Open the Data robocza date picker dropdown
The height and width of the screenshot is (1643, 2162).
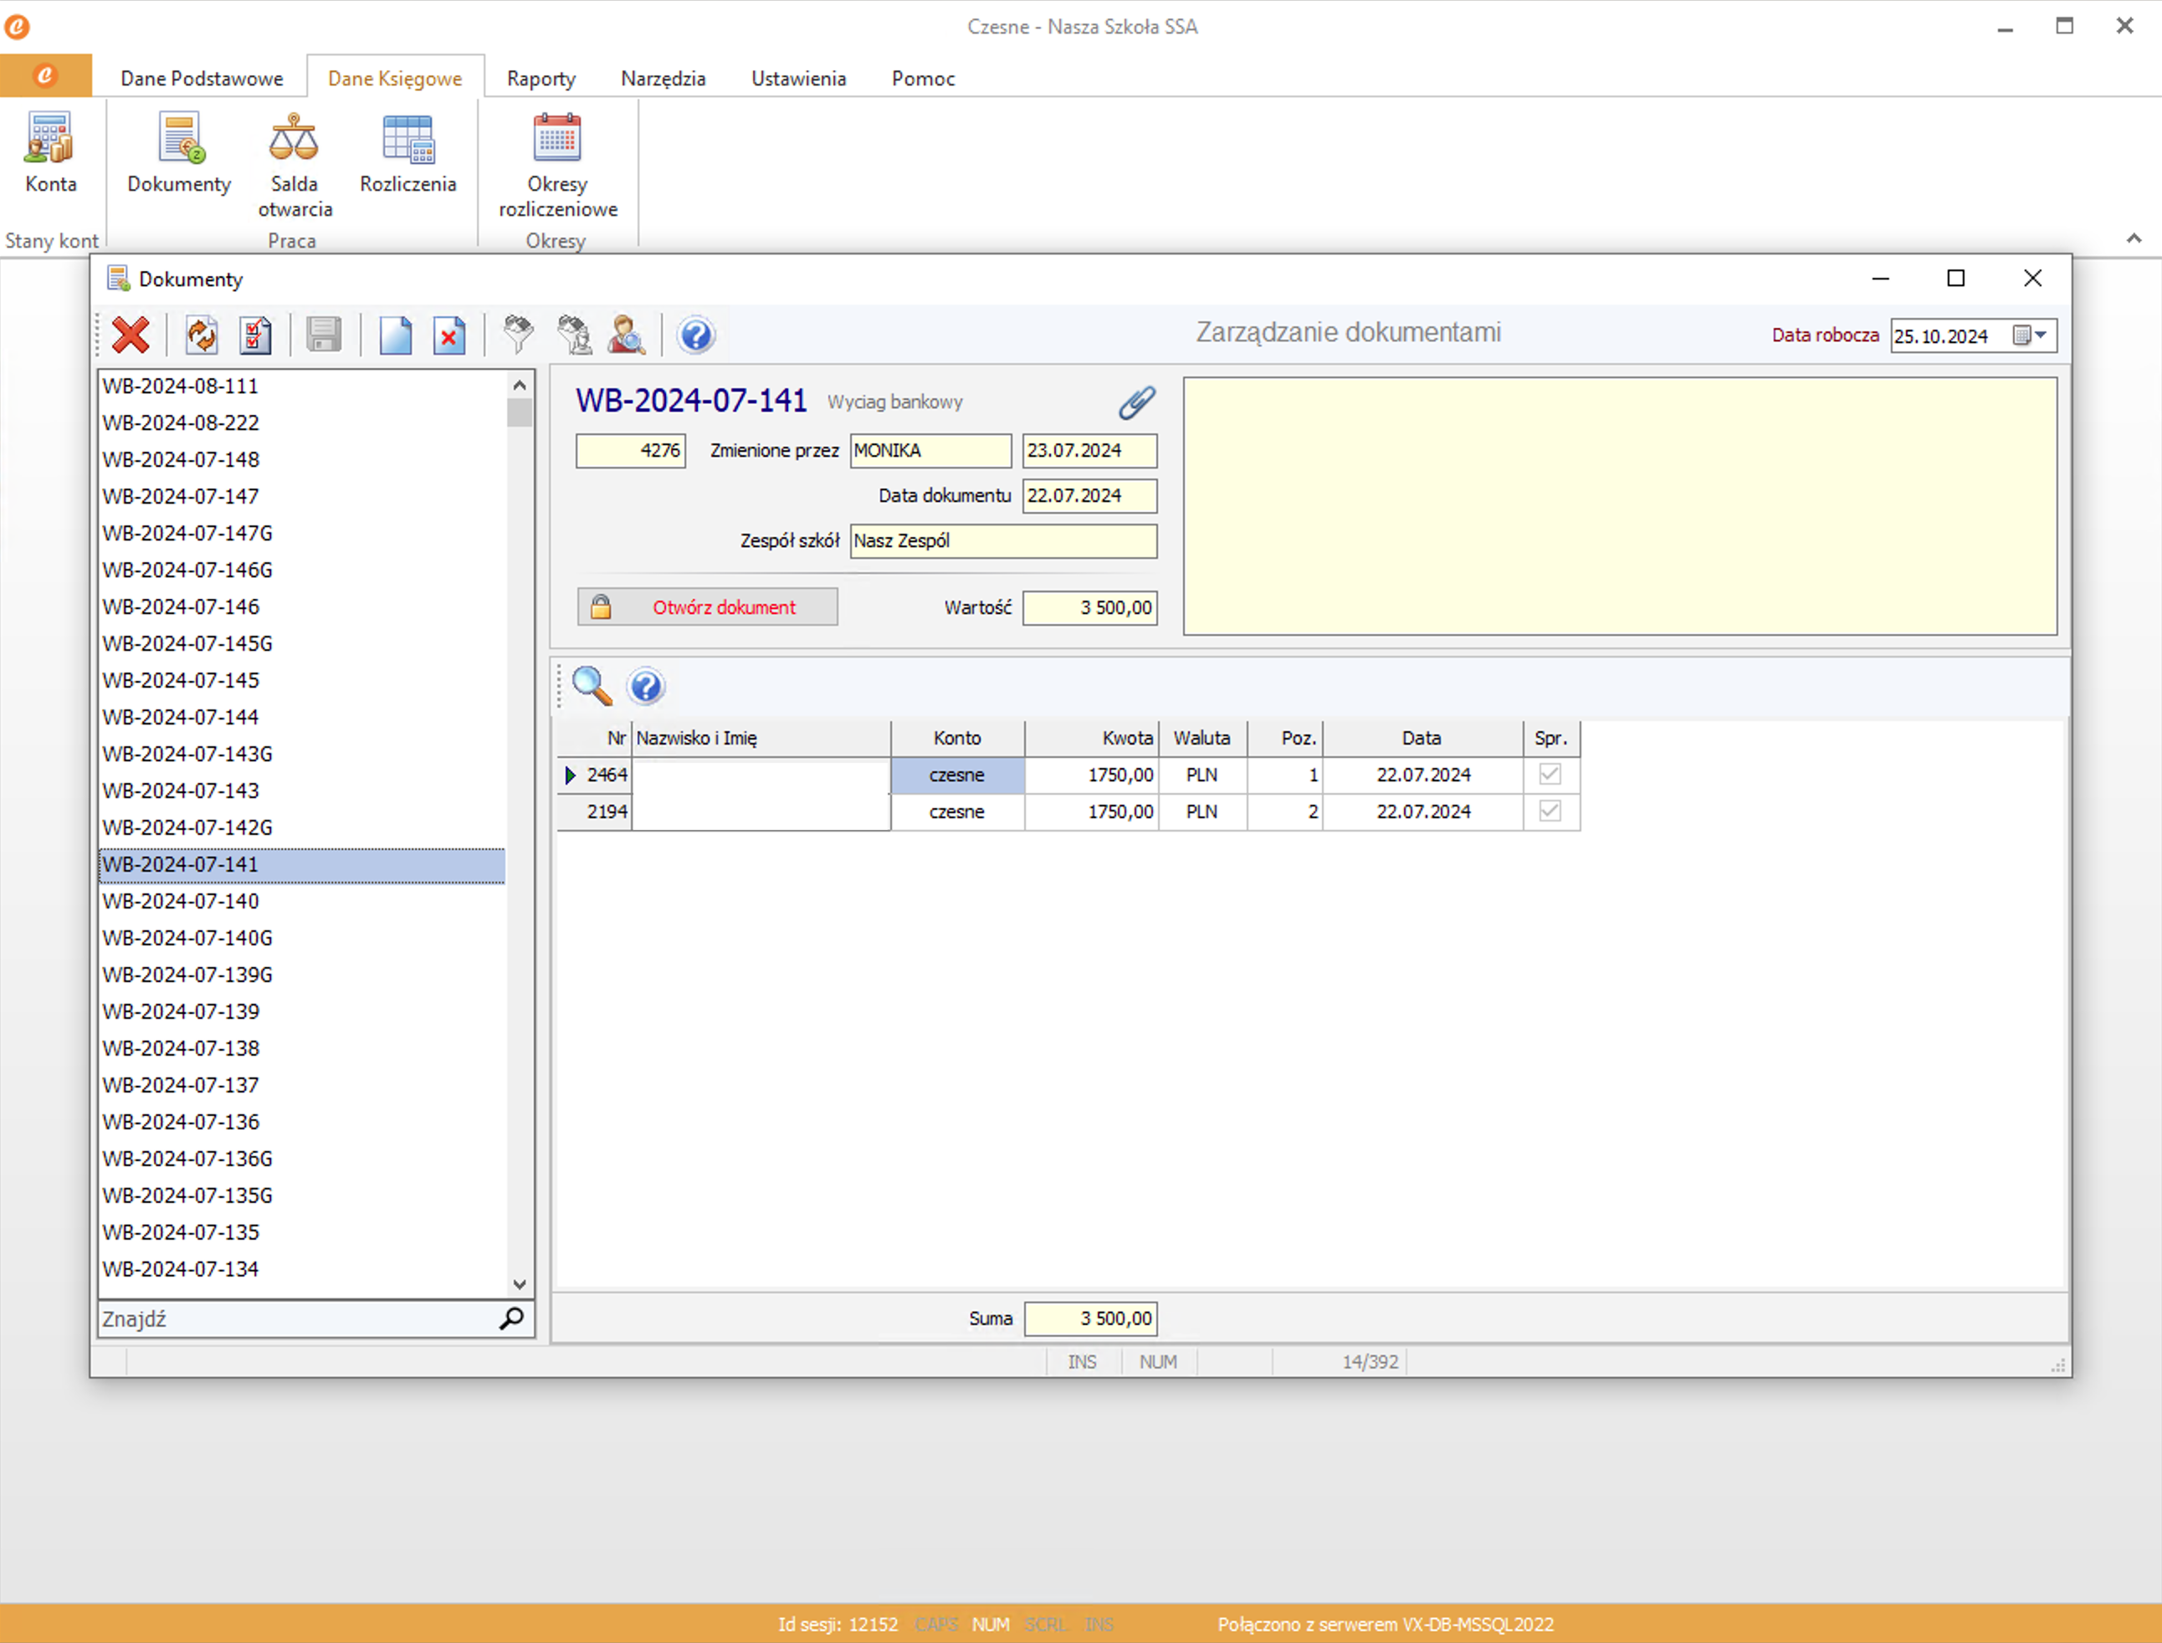2040,335
